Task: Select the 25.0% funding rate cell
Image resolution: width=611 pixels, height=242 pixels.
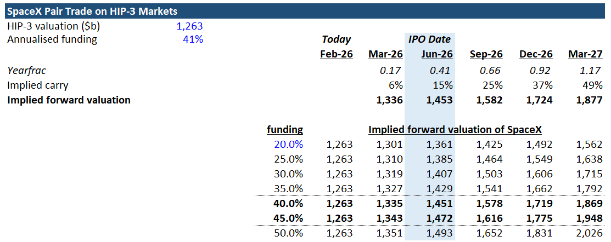Action: [x=288, y=159]
